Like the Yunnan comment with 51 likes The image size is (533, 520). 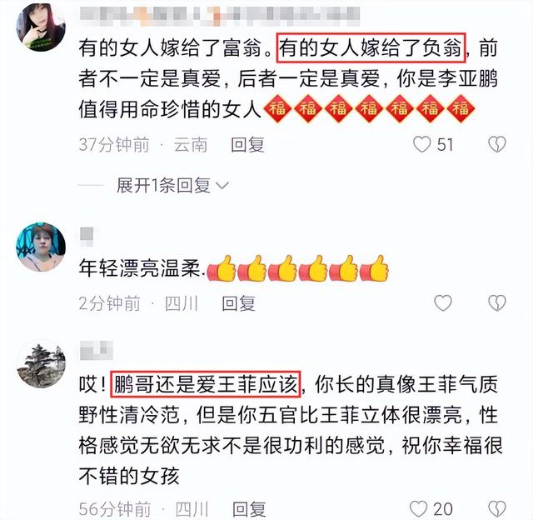point(422,144)
